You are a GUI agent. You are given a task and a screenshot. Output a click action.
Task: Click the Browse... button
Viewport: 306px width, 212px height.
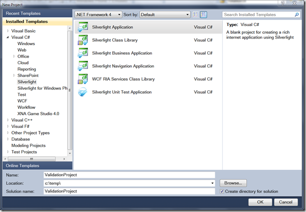click(233, 183)
